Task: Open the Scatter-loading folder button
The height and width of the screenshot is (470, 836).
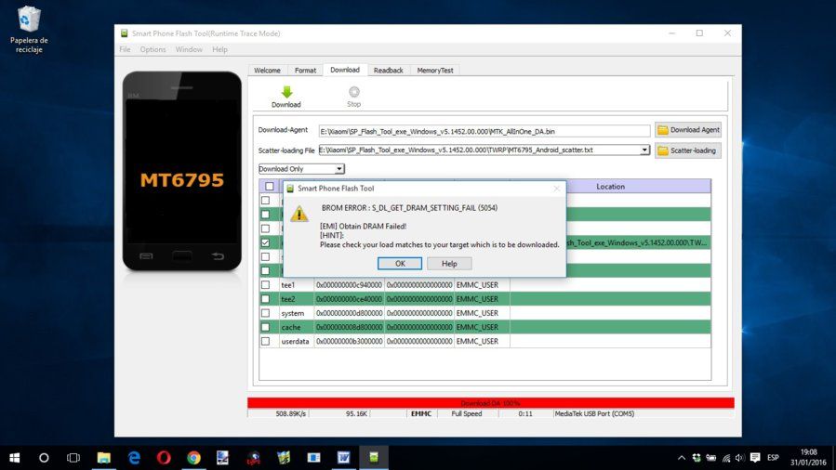Action: click(x=688, y=150)
